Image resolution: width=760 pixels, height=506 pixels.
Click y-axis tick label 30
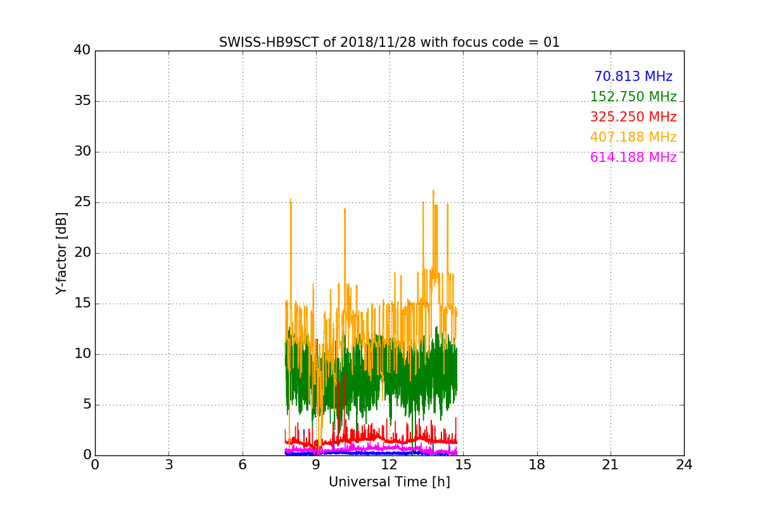pos(82,152)
